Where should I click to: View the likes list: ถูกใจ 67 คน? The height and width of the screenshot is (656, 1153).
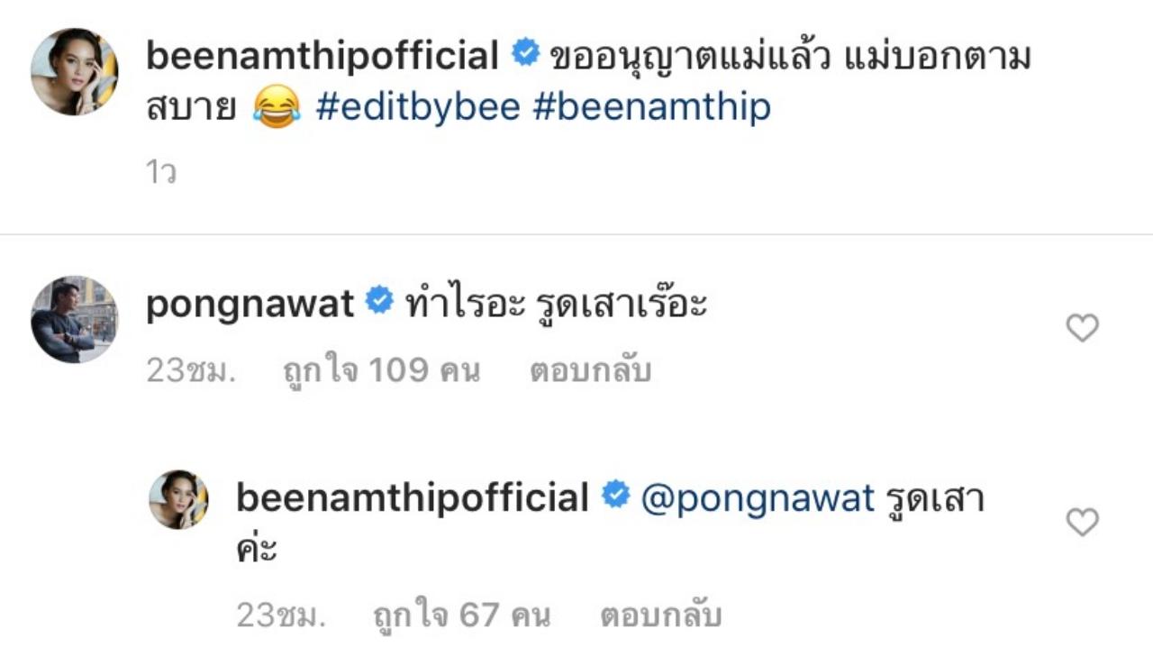[462, 616]
